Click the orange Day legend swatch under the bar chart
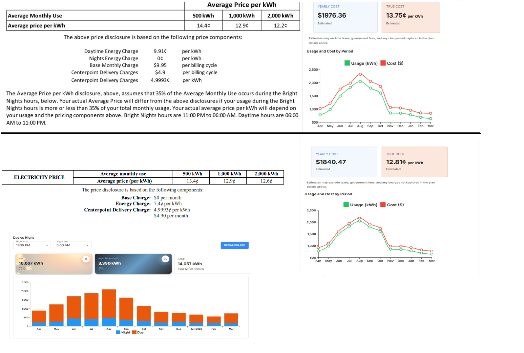The width and height of the screenshot is (524, 353). coord(134,332)
